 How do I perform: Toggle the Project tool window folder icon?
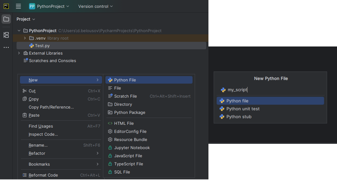tap(6, 19)
